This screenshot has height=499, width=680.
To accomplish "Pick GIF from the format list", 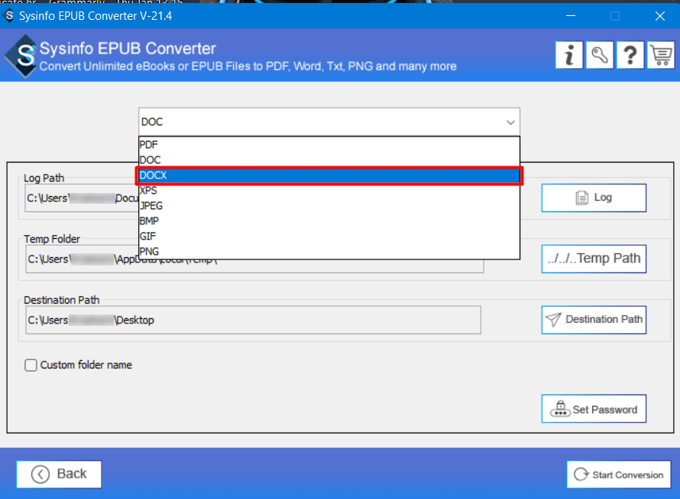I will tap(329, 236).
